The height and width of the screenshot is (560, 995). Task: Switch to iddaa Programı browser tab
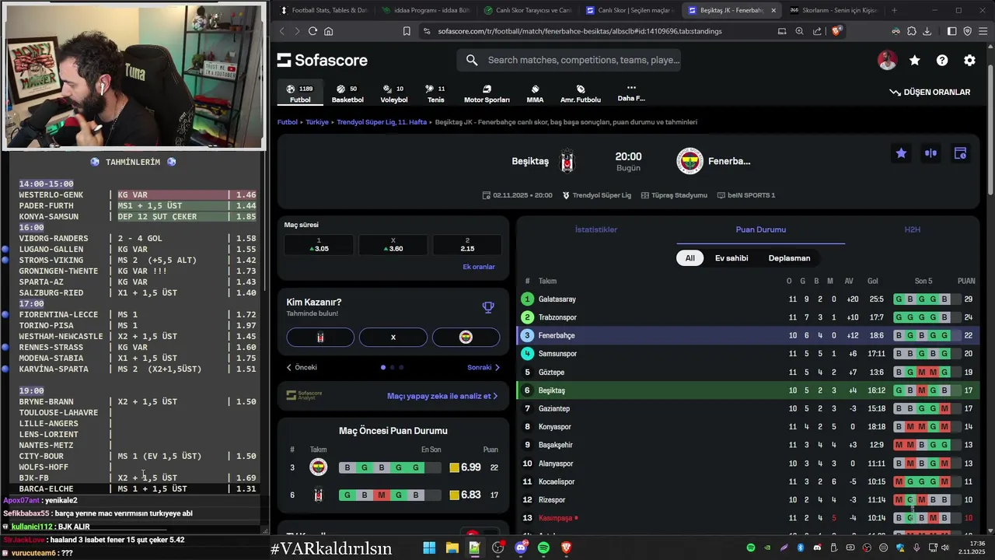coord(425,10)
